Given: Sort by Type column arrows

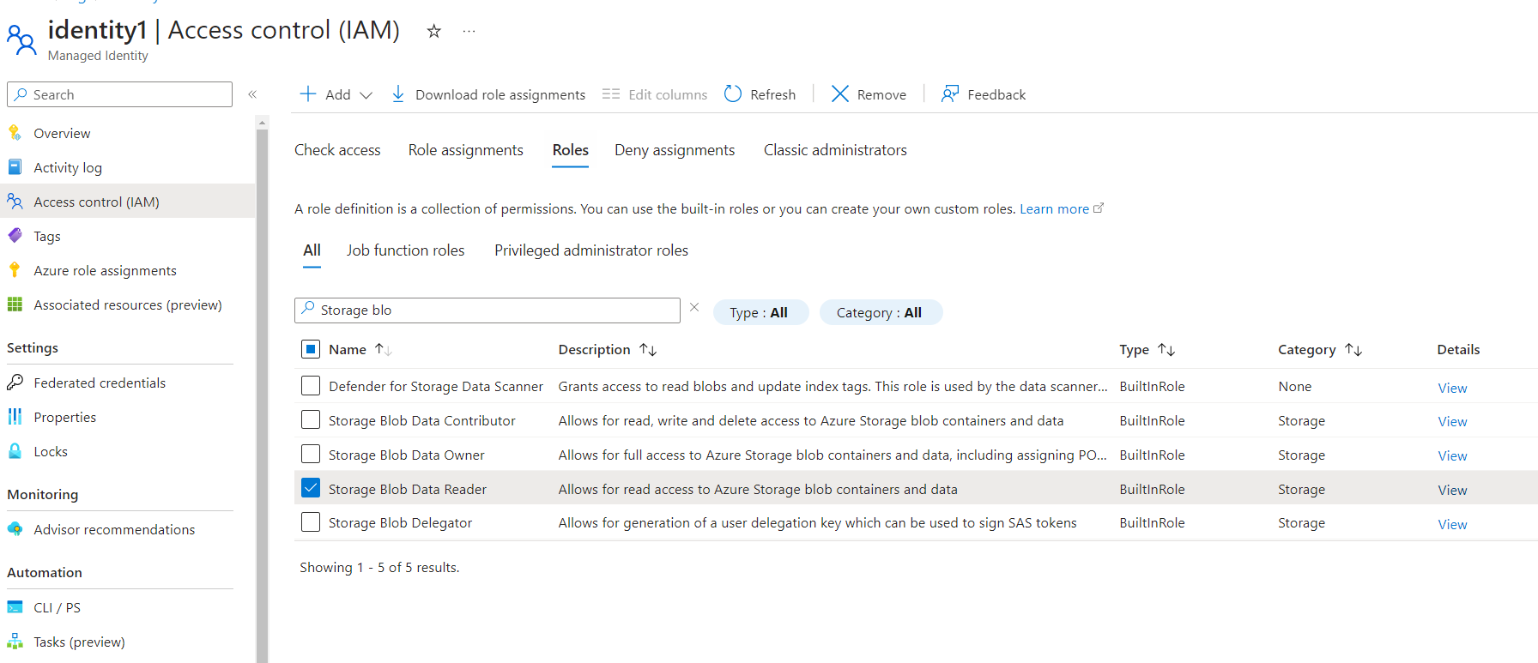Looking at the screenshot, I should coord(1166,350).
